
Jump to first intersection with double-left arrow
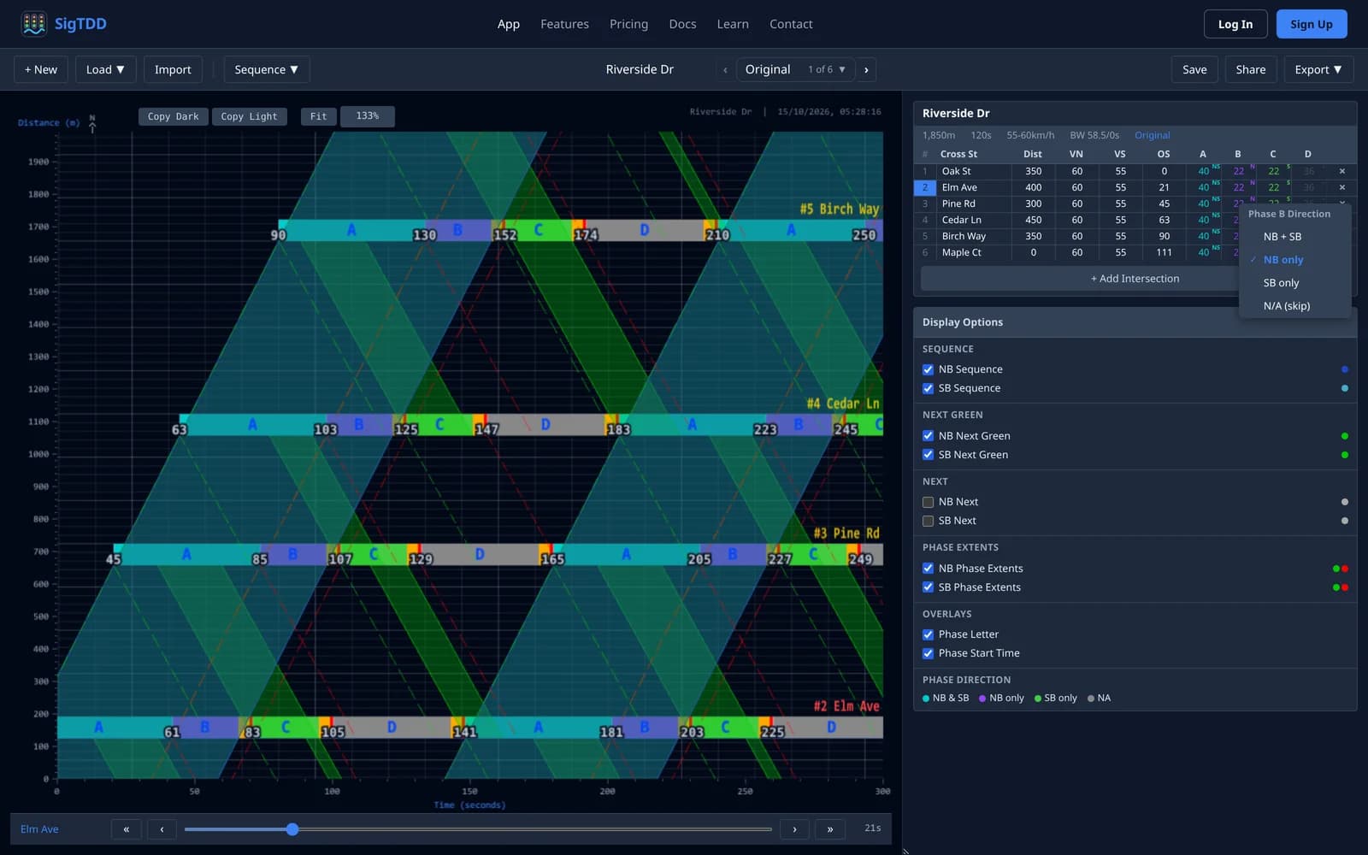pos(127,828)
